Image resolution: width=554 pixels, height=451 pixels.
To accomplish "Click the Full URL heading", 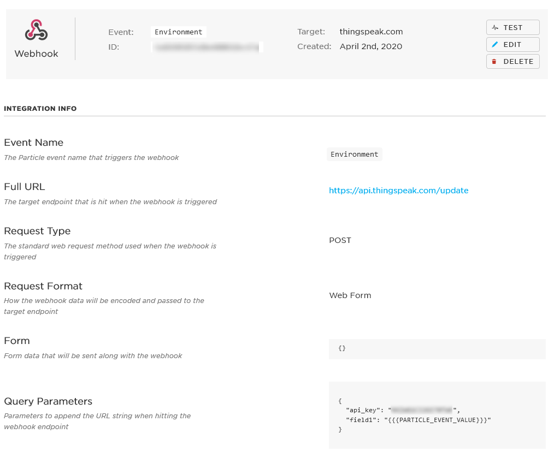I will click(x=25, y=187).
